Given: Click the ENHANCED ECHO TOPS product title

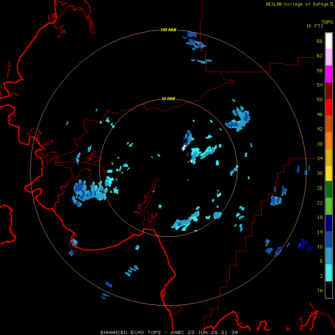Looking at the screenshot, I should 131,332.
